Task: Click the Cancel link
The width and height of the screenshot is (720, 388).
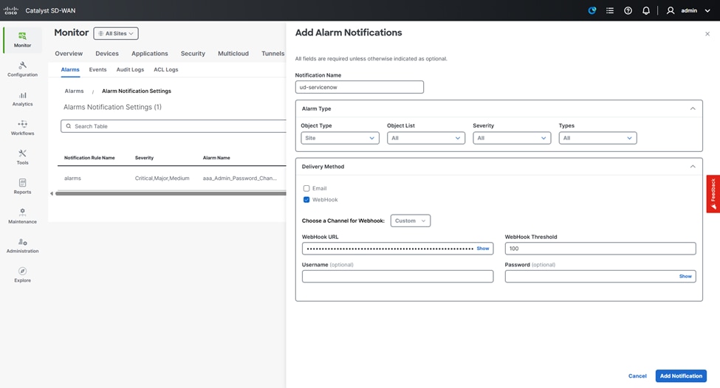Action: (637, 375)
